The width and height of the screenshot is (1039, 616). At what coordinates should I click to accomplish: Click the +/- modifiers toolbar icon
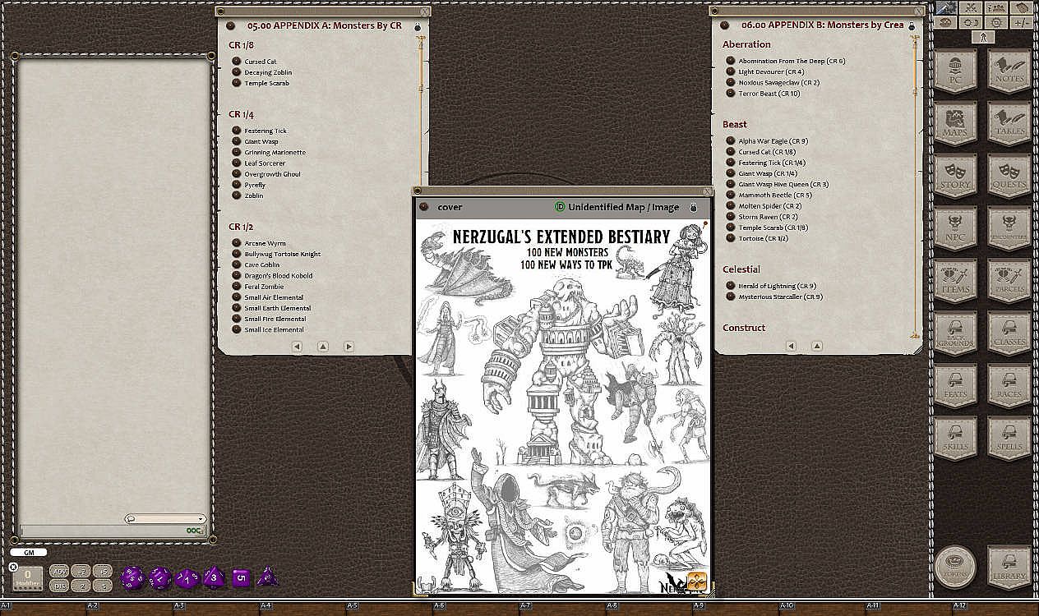coord(1022,22)
